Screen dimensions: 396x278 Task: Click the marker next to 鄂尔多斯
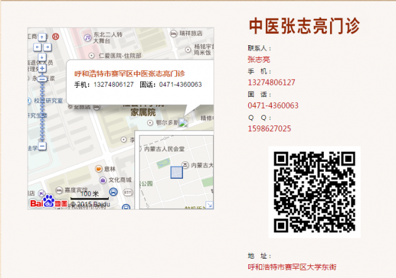[x=150, y=123]
